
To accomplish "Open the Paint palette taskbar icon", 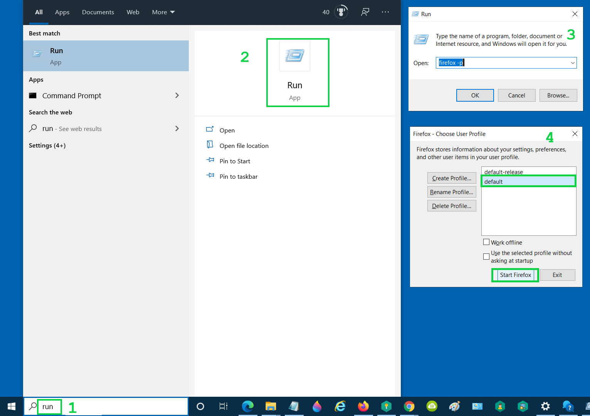I will [454, 406].
